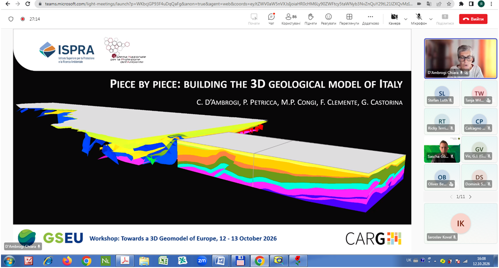The image size is (499, 268).
Task: Click the shield privacy icon
Action: click(11, 19)
